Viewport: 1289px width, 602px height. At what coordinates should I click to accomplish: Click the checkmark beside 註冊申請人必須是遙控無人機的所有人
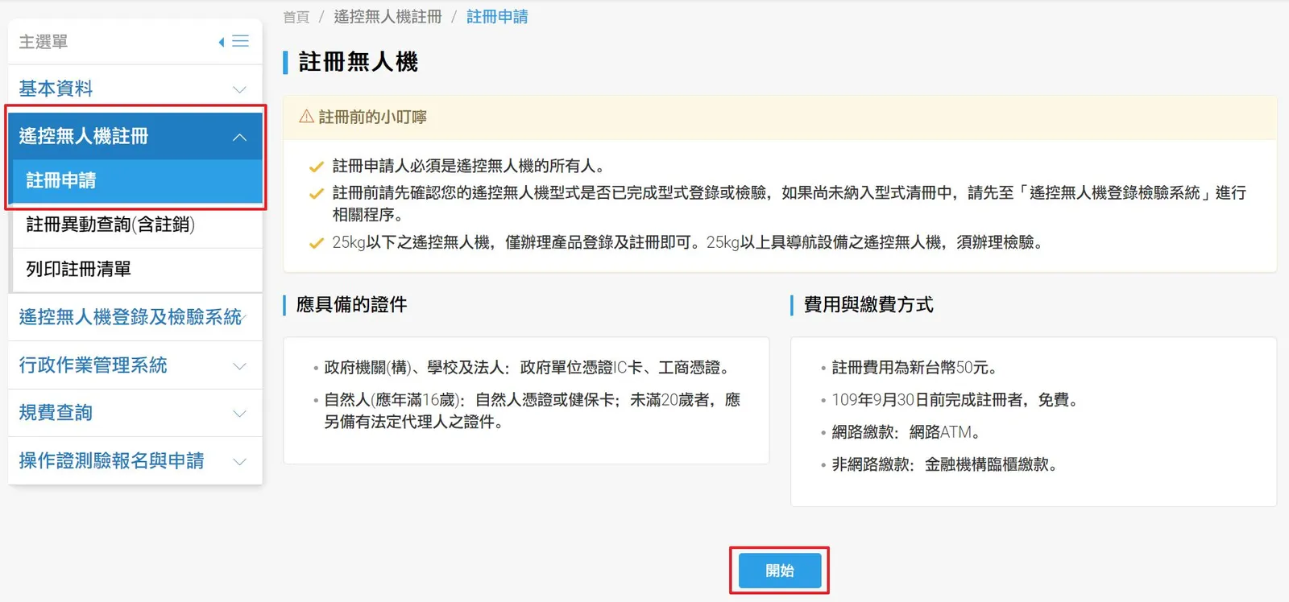[317, 167]
